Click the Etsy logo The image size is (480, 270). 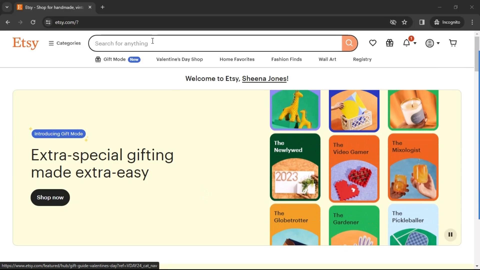coord(25,43)
